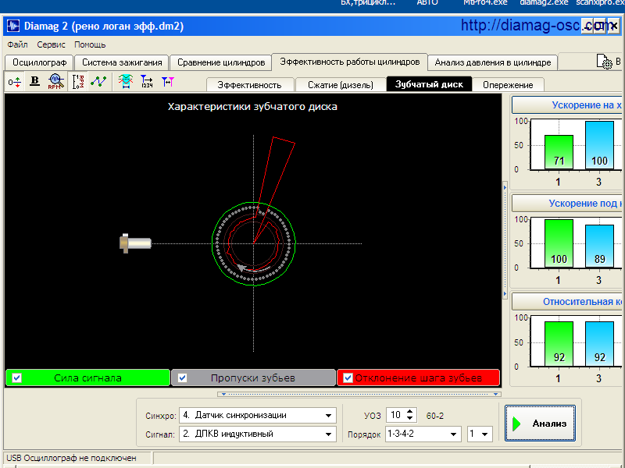Toggle the RPM 1/0 scale bracket icon
Viewport: 625px width, 468px height.
(78, 82)
